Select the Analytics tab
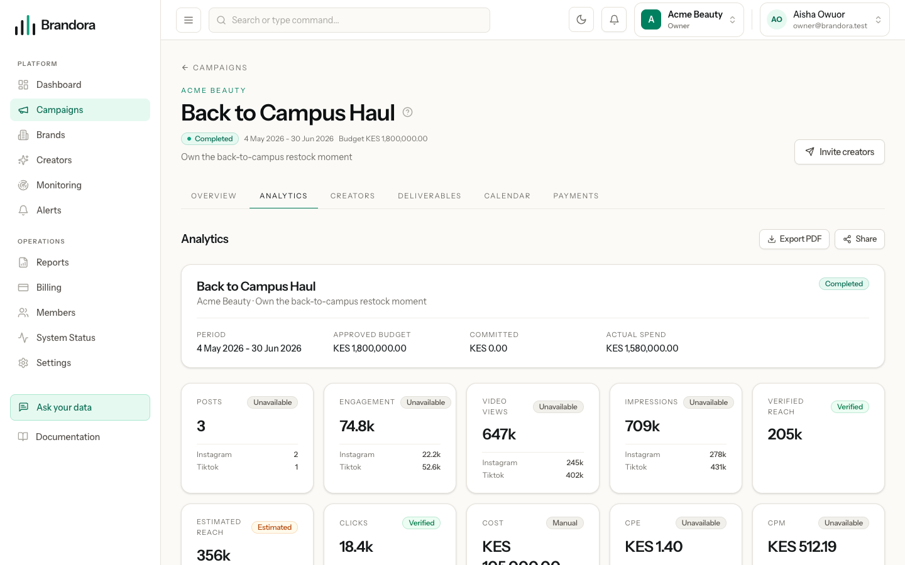 283,196
